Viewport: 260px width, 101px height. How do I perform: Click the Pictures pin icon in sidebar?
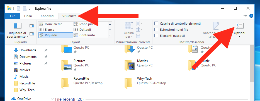coord(46,63)
